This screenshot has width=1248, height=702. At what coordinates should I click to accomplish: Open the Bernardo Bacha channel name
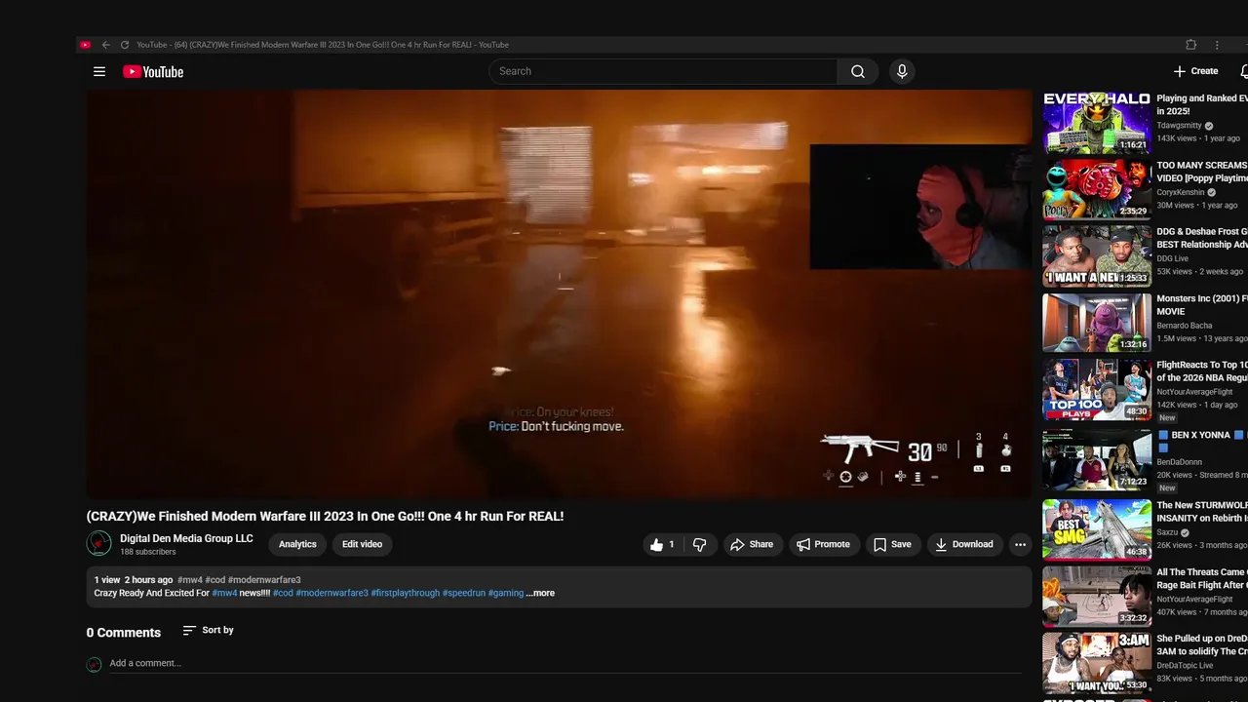[1185, 326]
